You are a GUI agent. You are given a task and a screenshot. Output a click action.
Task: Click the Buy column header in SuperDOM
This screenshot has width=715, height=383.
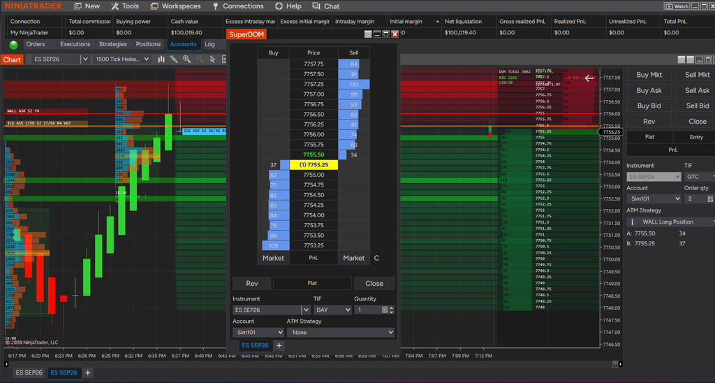(x=273, y=53)
